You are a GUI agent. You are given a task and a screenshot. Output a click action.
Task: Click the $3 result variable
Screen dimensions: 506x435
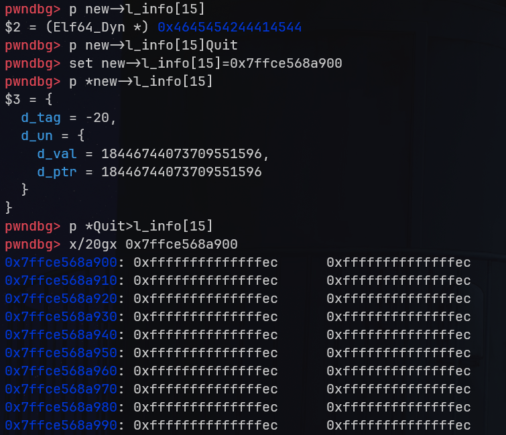pos(13,100)
